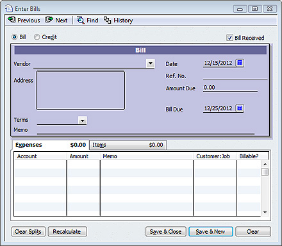Toggle the Bill Received checkbox
282x246 pixels.
tap(229, 38)
